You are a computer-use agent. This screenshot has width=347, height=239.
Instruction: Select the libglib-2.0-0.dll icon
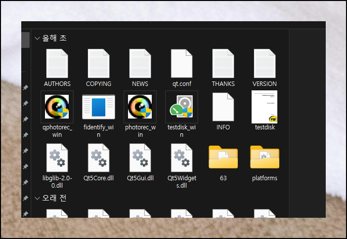pos(57,158)
